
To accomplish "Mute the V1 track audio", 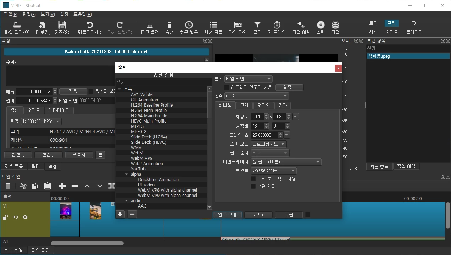I will (x=15, y=217).
